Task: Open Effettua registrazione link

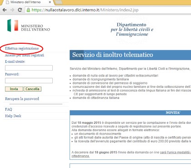Action: [x=22, y=48]
